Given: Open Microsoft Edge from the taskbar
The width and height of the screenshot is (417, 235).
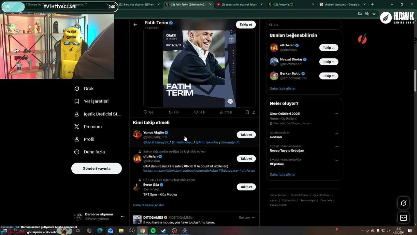Looking at the screenshot, I should [100, 230].
